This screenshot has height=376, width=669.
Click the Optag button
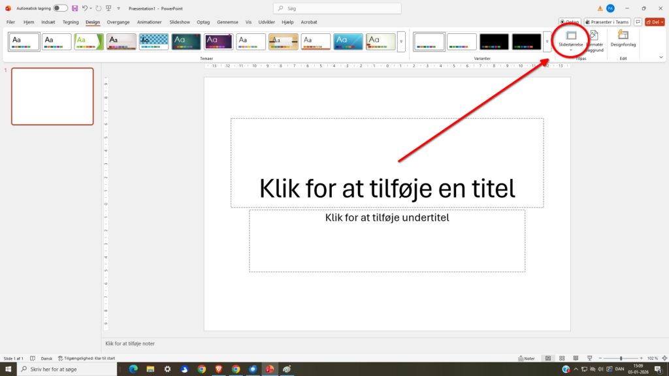click(x=570, y=22)
